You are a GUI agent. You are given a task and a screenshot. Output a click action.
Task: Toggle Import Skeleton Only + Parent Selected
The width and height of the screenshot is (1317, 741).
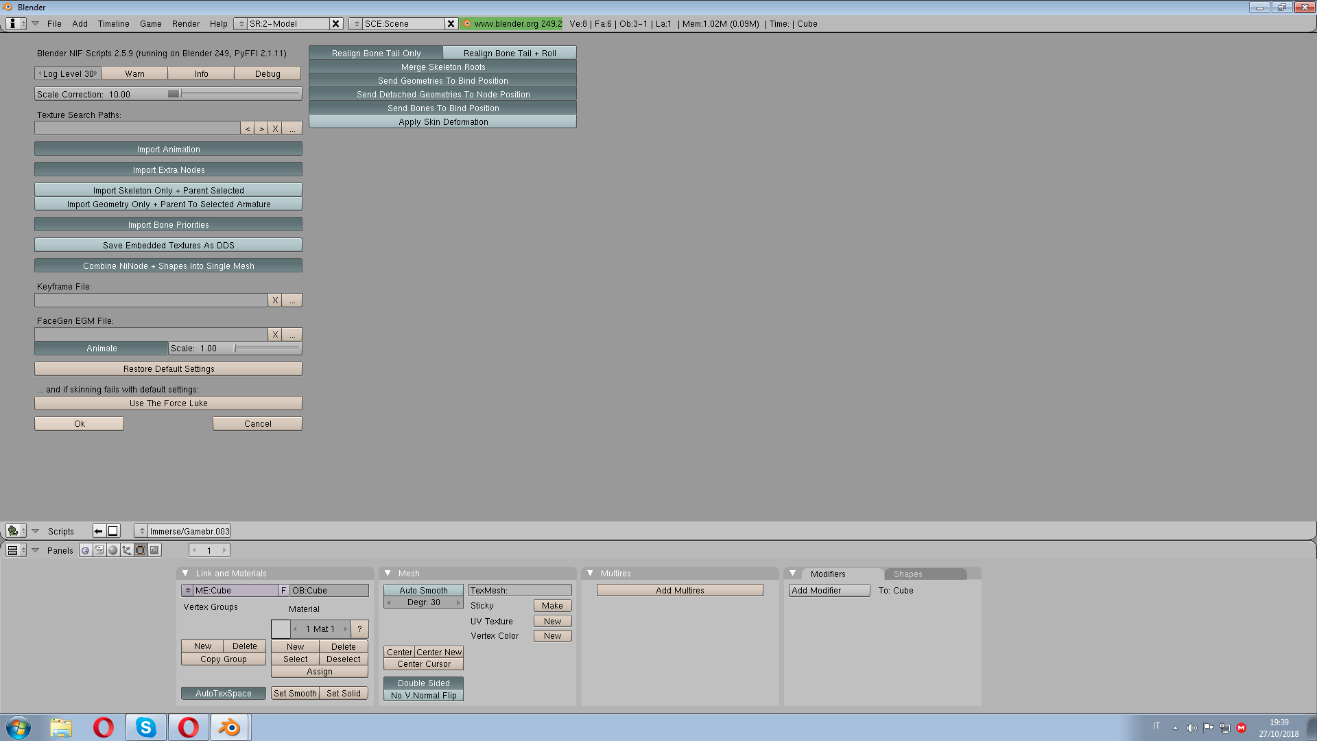click(x=168, y=191)
